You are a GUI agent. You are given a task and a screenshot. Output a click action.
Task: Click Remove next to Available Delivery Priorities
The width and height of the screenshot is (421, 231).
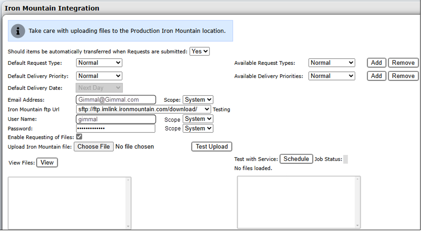pos(403,76)
